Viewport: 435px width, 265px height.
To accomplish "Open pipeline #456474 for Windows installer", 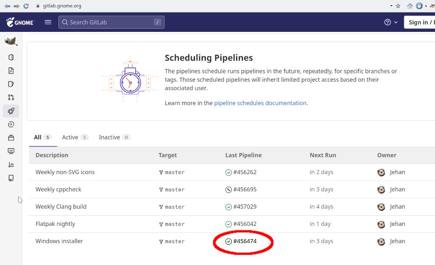I will tap(245, 241).
